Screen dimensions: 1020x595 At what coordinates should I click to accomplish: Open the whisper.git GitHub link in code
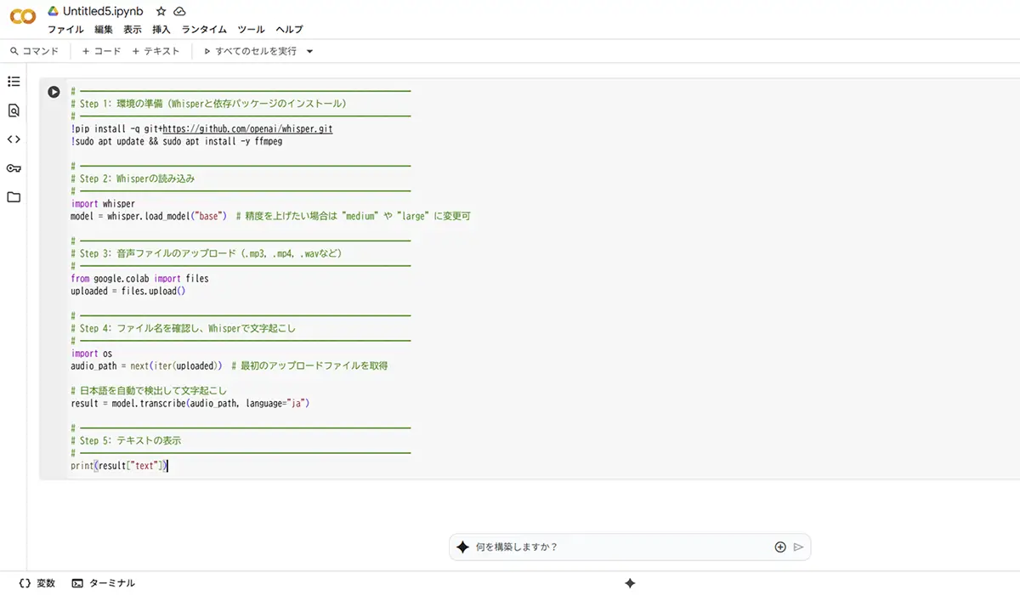(x=247, y=129)
